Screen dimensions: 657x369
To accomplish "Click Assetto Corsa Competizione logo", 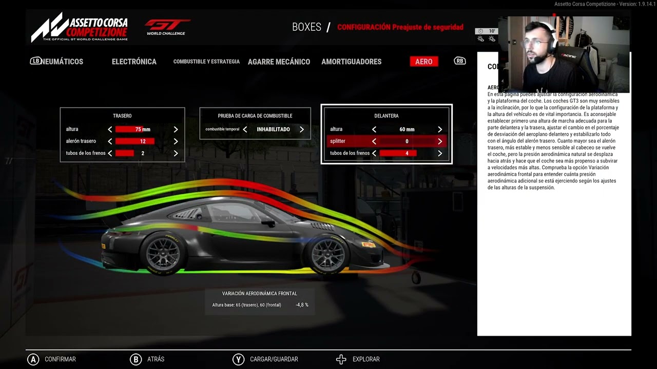I will tap(80, 27).
